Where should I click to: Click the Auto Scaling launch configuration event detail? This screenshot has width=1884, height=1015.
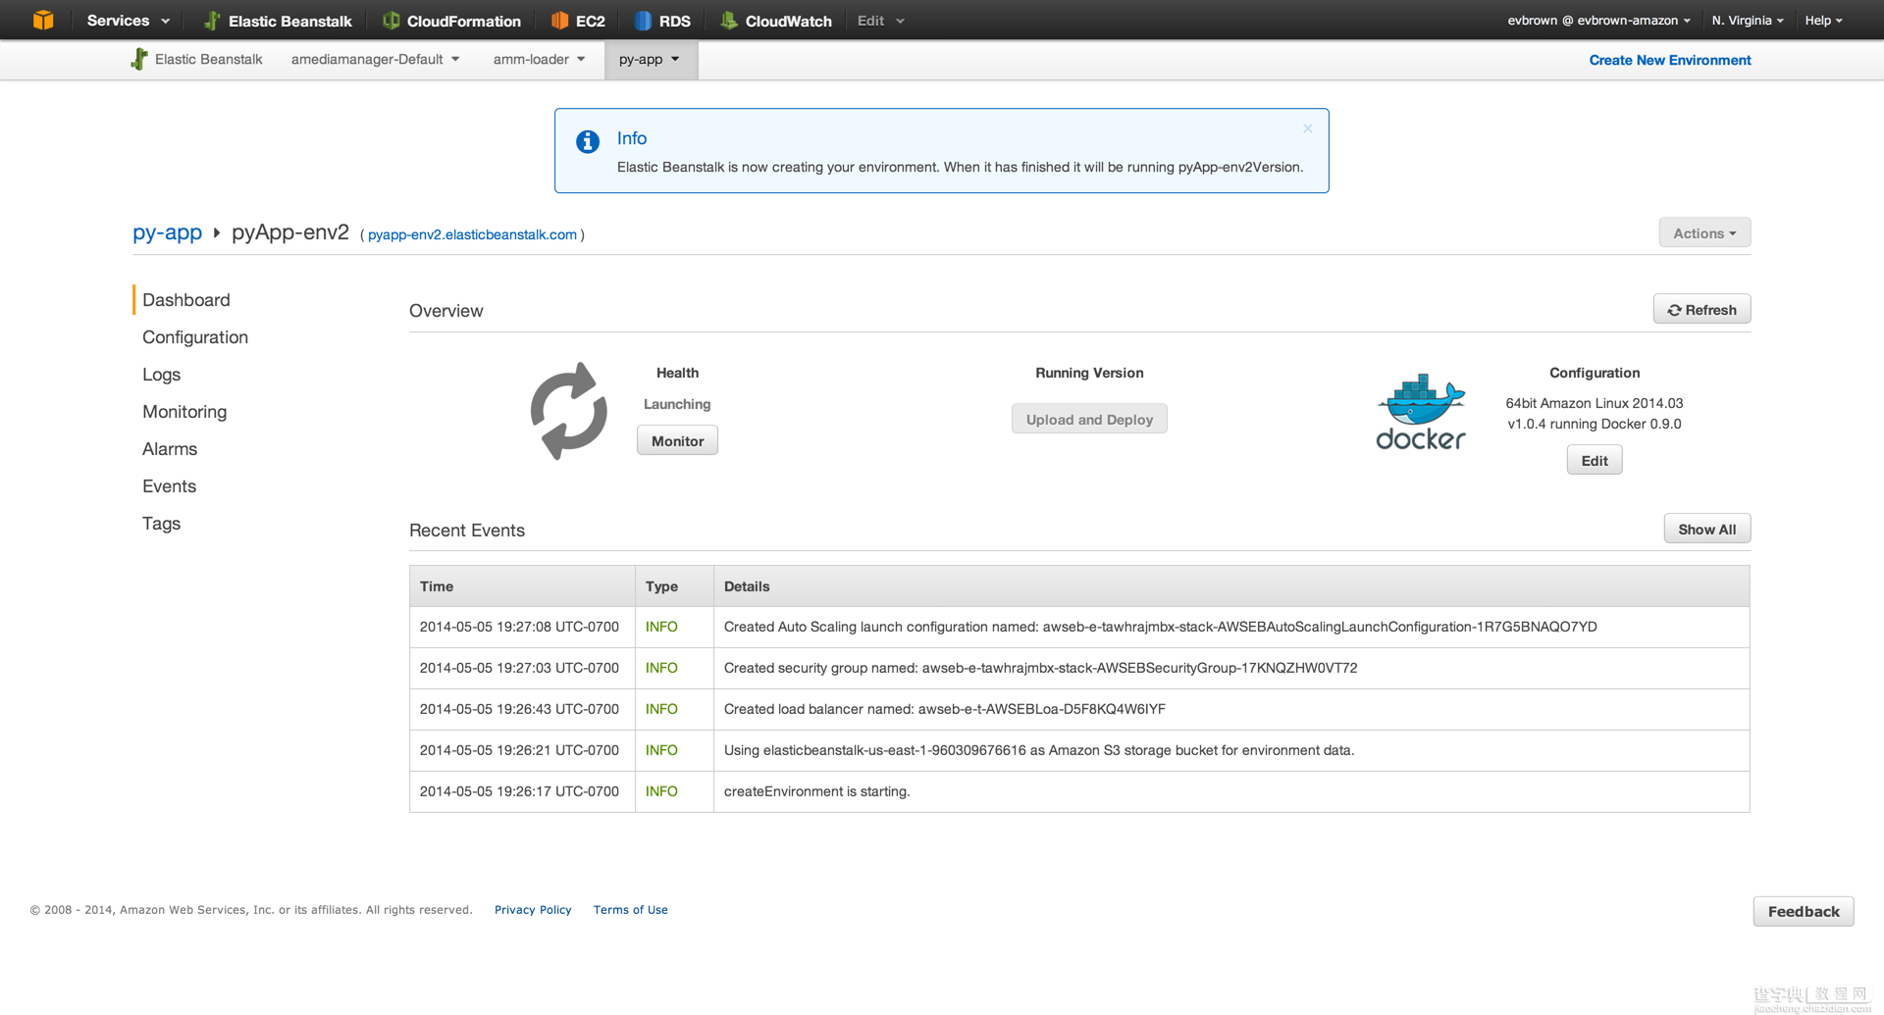(1160, 627)
